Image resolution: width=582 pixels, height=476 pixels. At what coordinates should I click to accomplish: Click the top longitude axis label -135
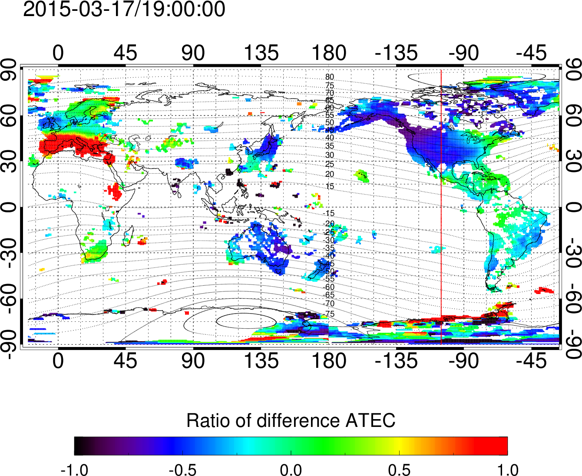coord(396,53)
